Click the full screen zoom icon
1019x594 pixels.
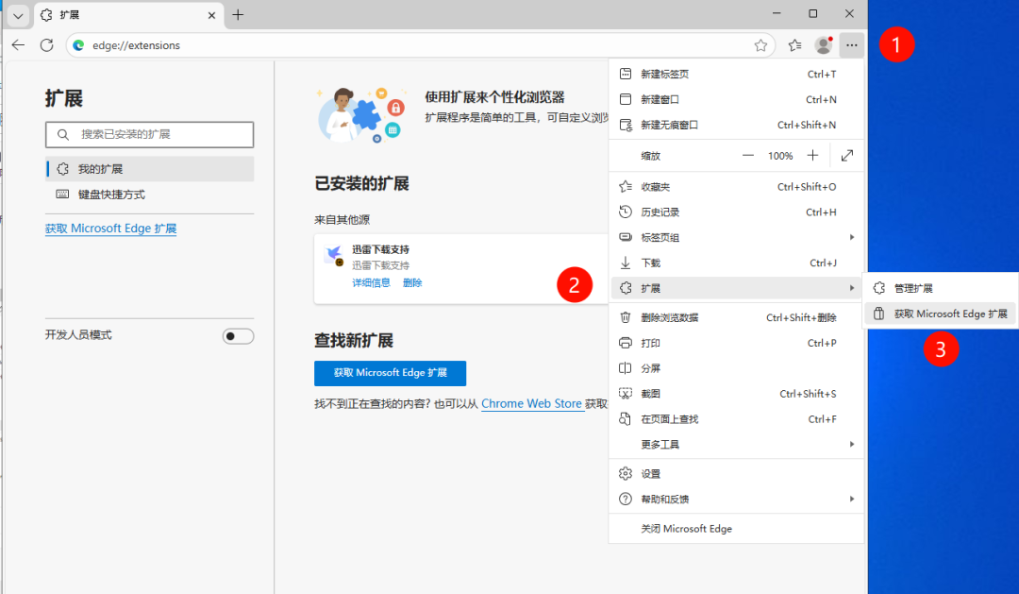(846, 156)
